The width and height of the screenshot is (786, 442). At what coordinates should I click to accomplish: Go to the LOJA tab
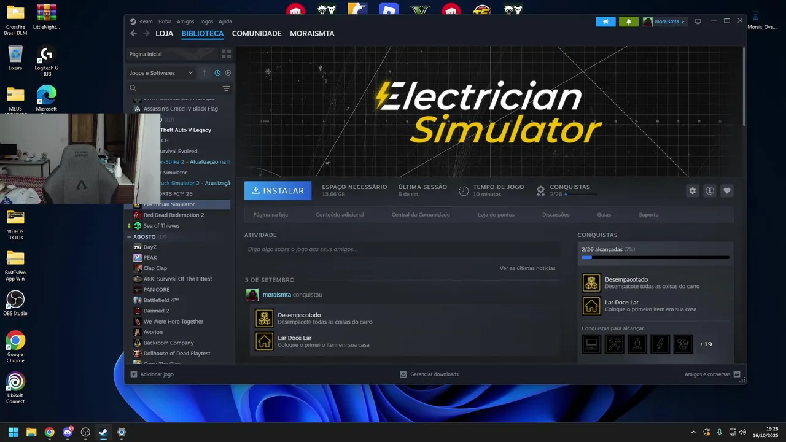[165, 34]
